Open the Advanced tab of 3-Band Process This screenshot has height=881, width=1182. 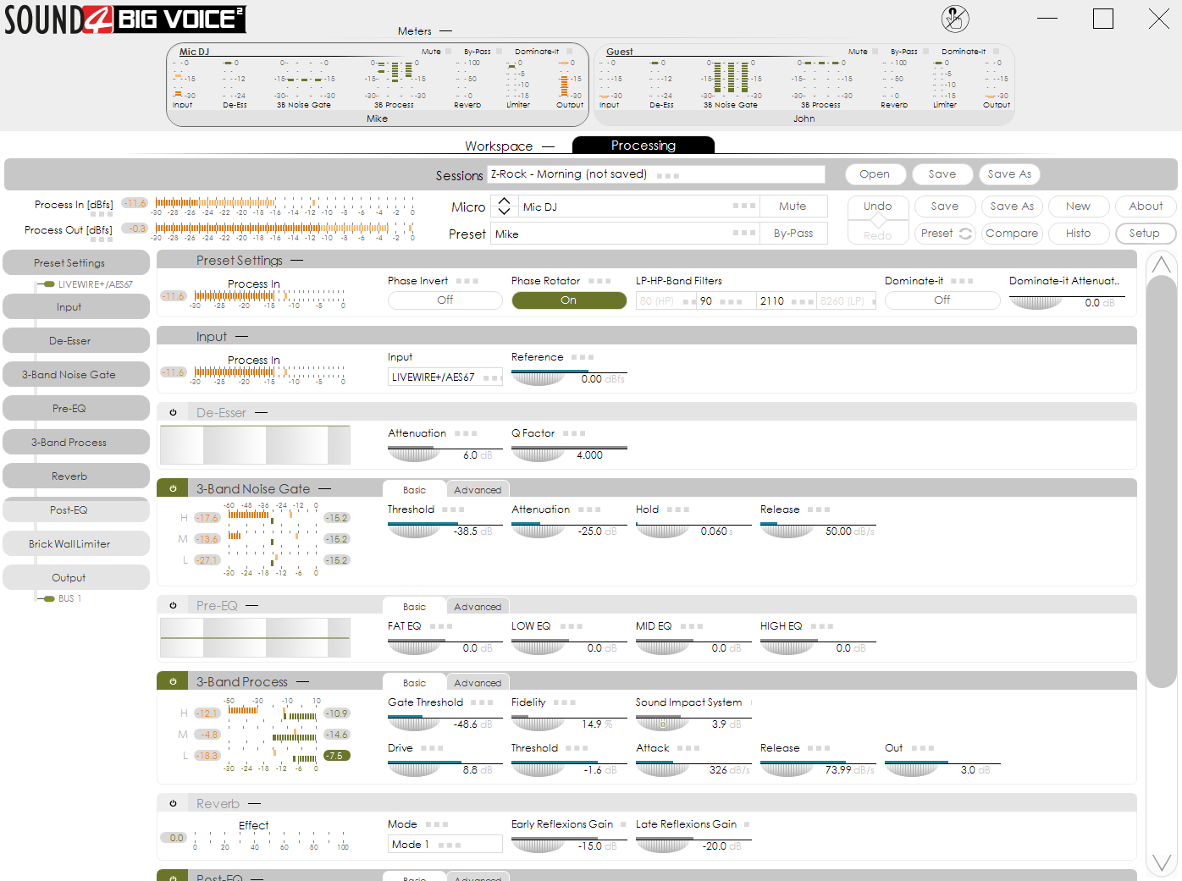(x=478, y=683)
